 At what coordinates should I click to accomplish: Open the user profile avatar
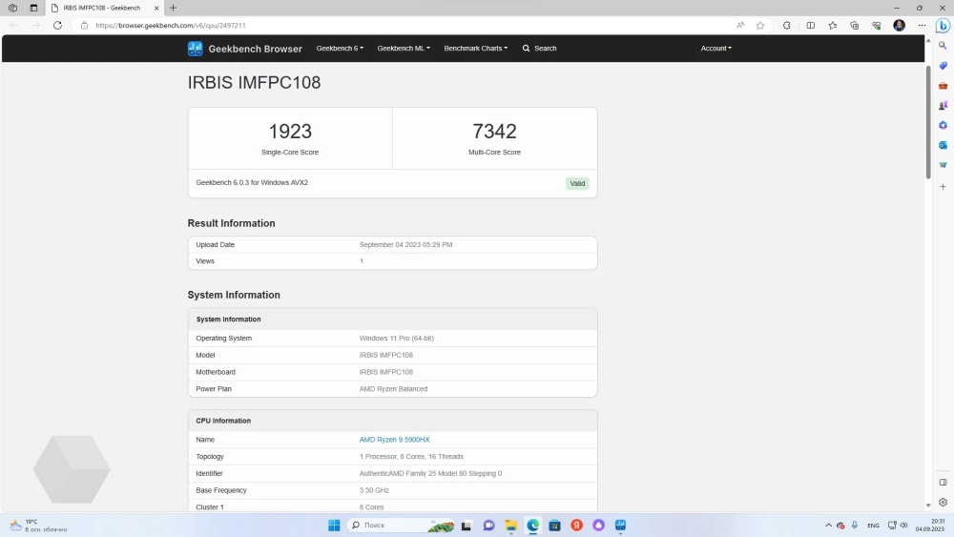(x=899, y=26)
